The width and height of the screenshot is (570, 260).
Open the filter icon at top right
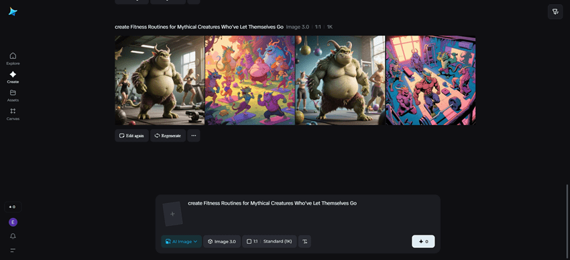pyautogui.click(x=555, y=12)
